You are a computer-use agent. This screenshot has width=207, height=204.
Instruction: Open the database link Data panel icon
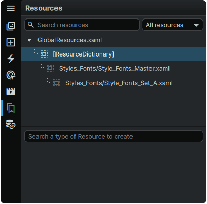[x=11, y=124]
